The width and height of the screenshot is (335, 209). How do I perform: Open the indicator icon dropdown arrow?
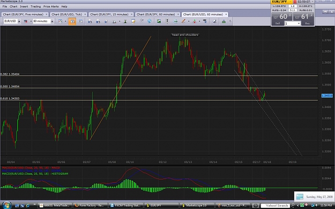pyautogui.click(x=199, y=21)
